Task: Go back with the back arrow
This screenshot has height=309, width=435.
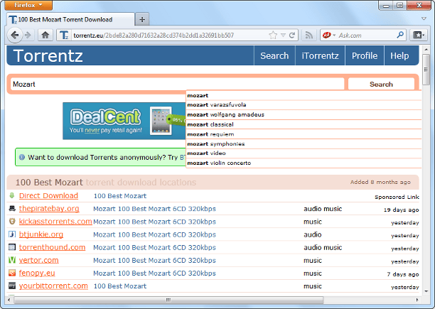Action: (15, 36)
